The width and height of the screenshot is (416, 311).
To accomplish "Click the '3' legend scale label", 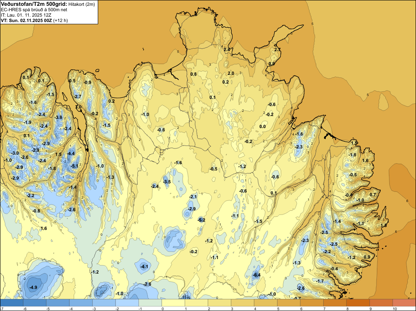I will tap(232, 309).
